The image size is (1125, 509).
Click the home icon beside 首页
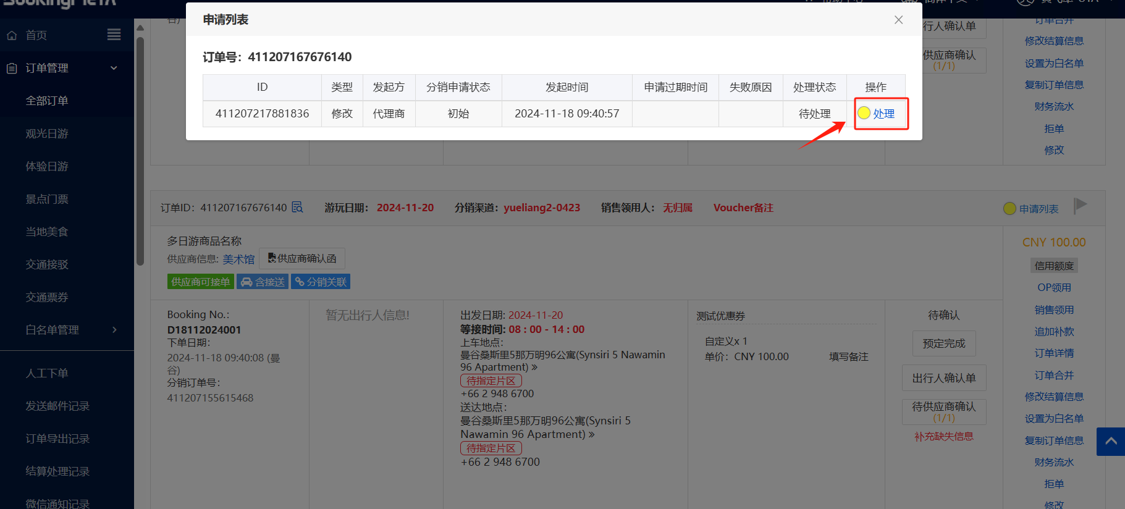tap(12, 35)
